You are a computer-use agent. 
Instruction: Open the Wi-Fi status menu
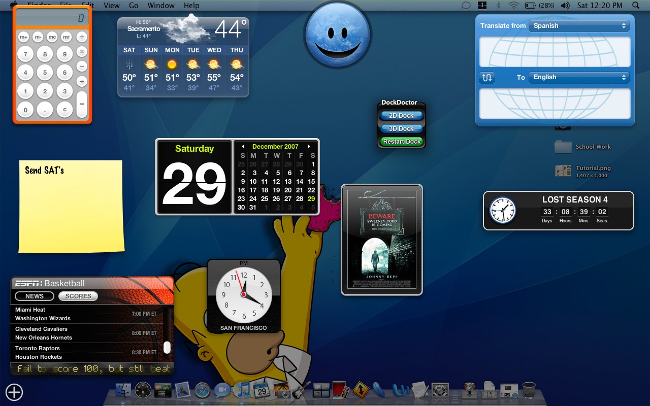click(x=514, y=6)
